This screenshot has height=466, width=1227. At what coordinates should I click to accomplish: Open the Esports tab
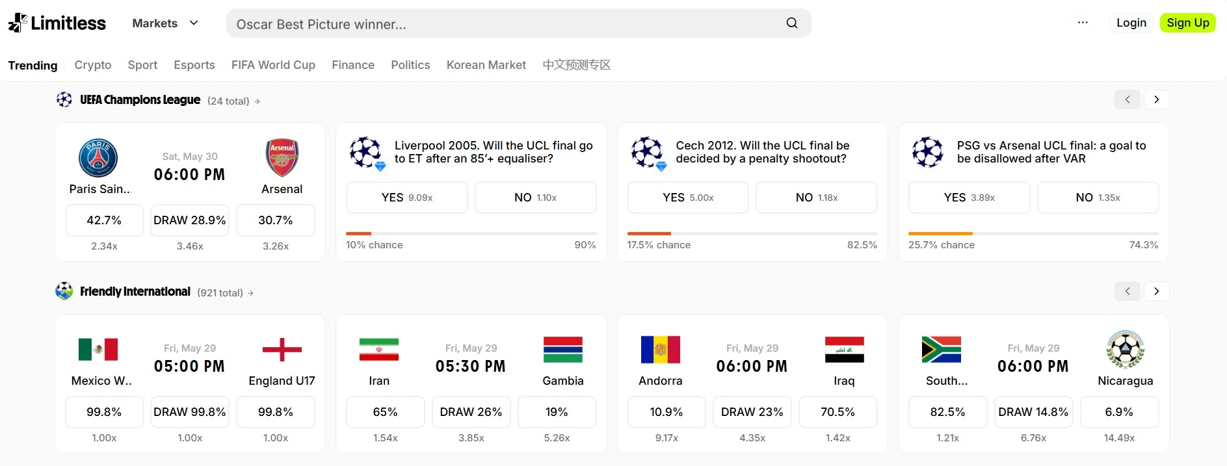pos(194,65)
